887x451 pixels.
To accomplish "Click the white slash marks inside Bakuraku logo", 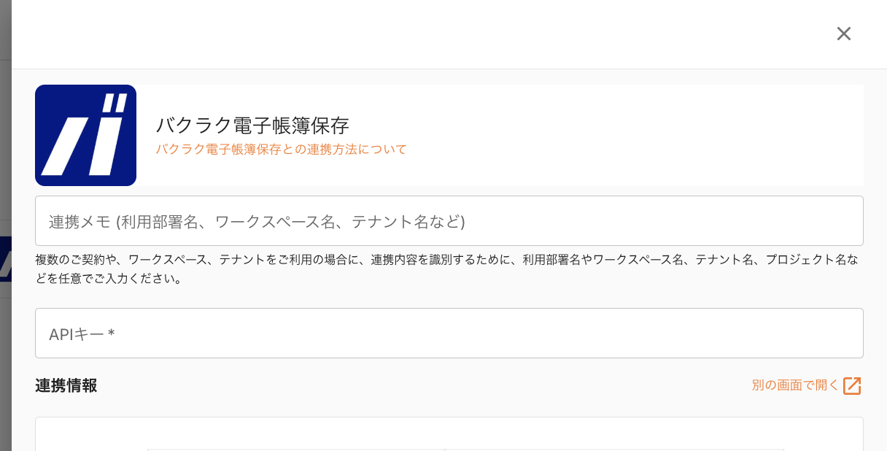I will (x=85, y=136).
